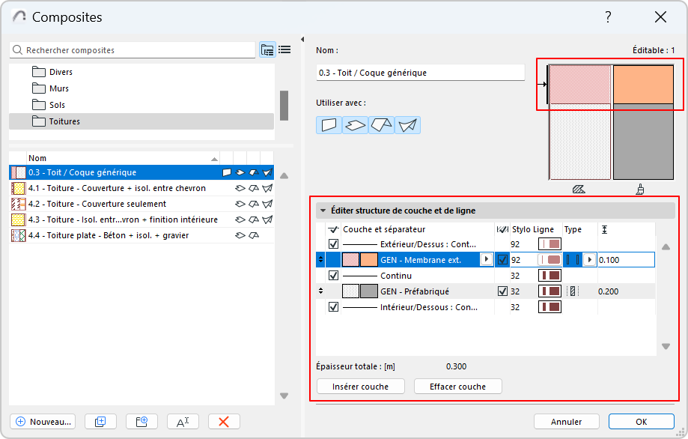Click the separator checkmark column header icon
688x439 pixels.
point(333,229)
